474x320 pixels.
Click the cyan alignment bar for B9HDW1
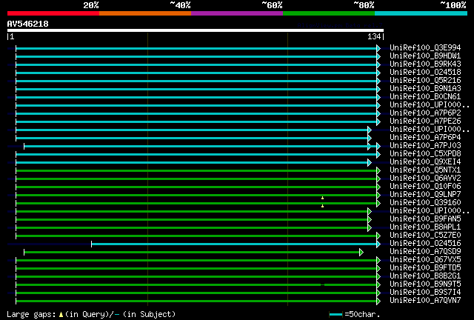196,56
